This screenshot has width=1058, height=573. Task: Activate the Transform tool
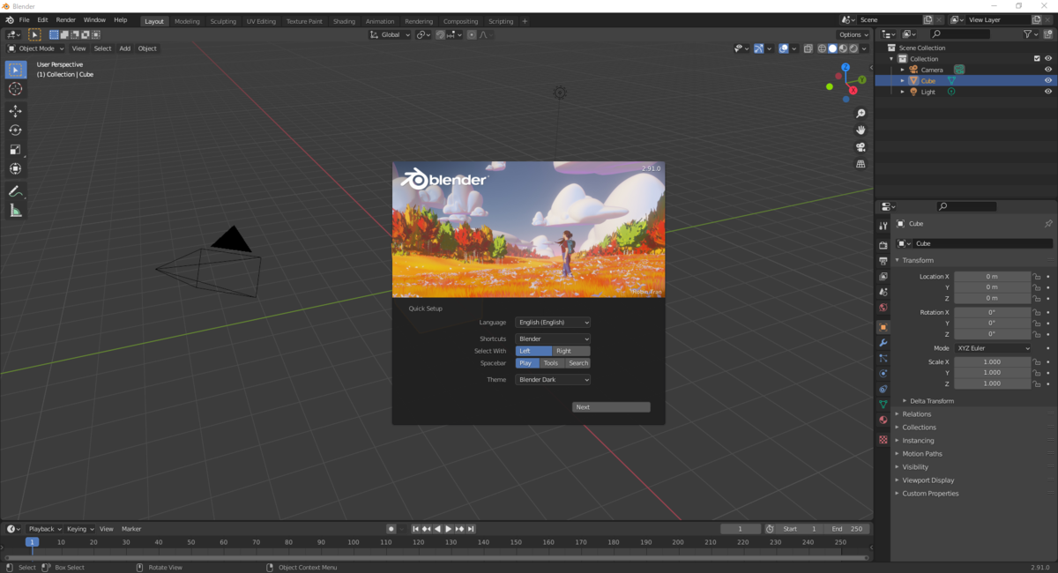(x=15, y=168)
